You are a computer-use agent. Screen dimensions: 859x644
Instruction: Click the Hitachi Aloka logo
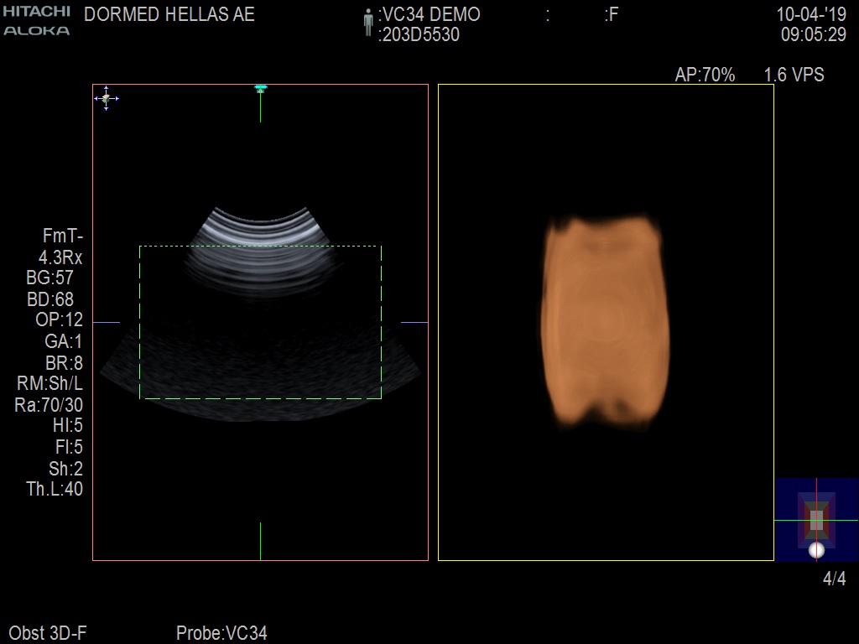pos(36,20)
